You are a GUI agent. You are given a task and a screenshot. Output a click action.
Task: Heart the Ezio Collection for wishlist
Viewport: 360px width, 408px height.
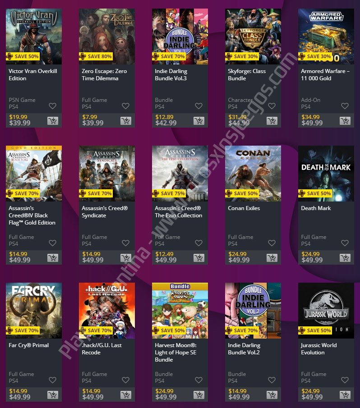coord(198,243)
